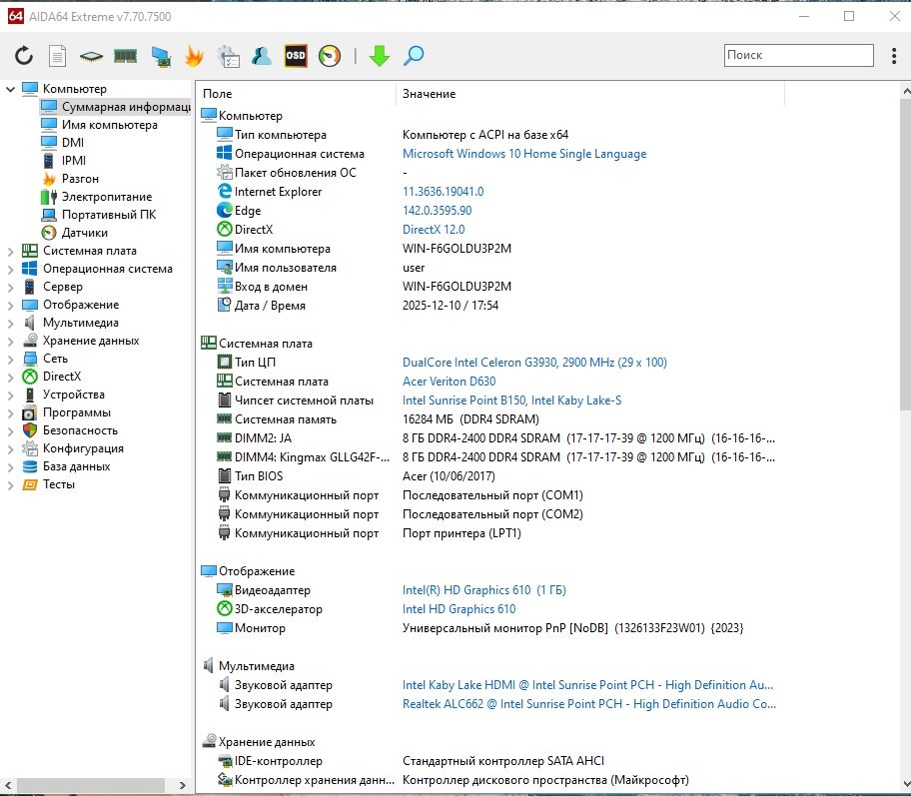Collapse the Компьютер tree node
Image resolution: width=911 pixels, height=796 pixels.
10,89
